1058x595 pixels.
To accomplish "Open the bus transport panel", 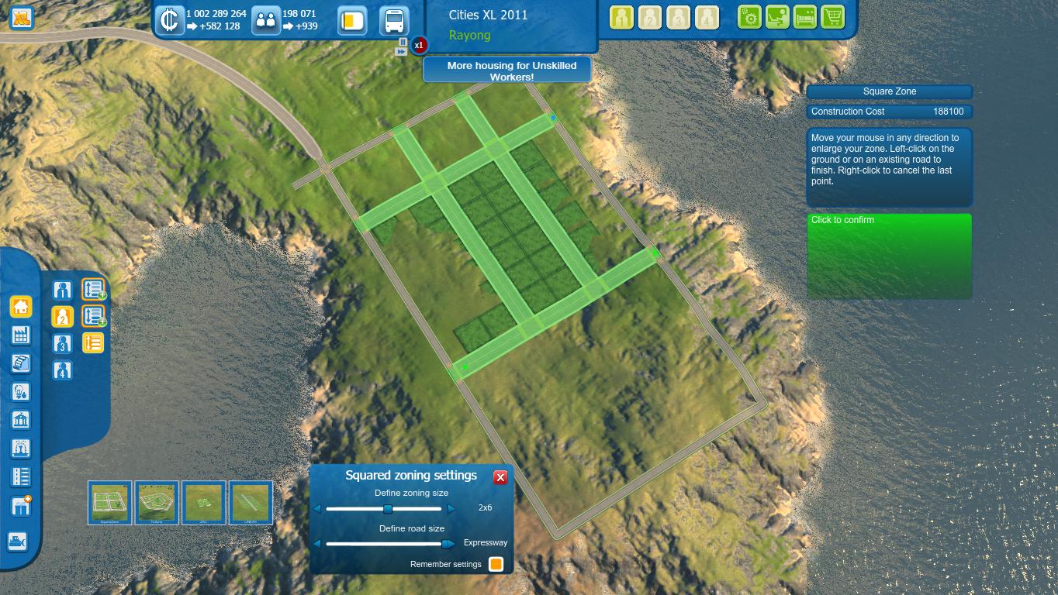I will pyautogui.click(x=394, y=20).
